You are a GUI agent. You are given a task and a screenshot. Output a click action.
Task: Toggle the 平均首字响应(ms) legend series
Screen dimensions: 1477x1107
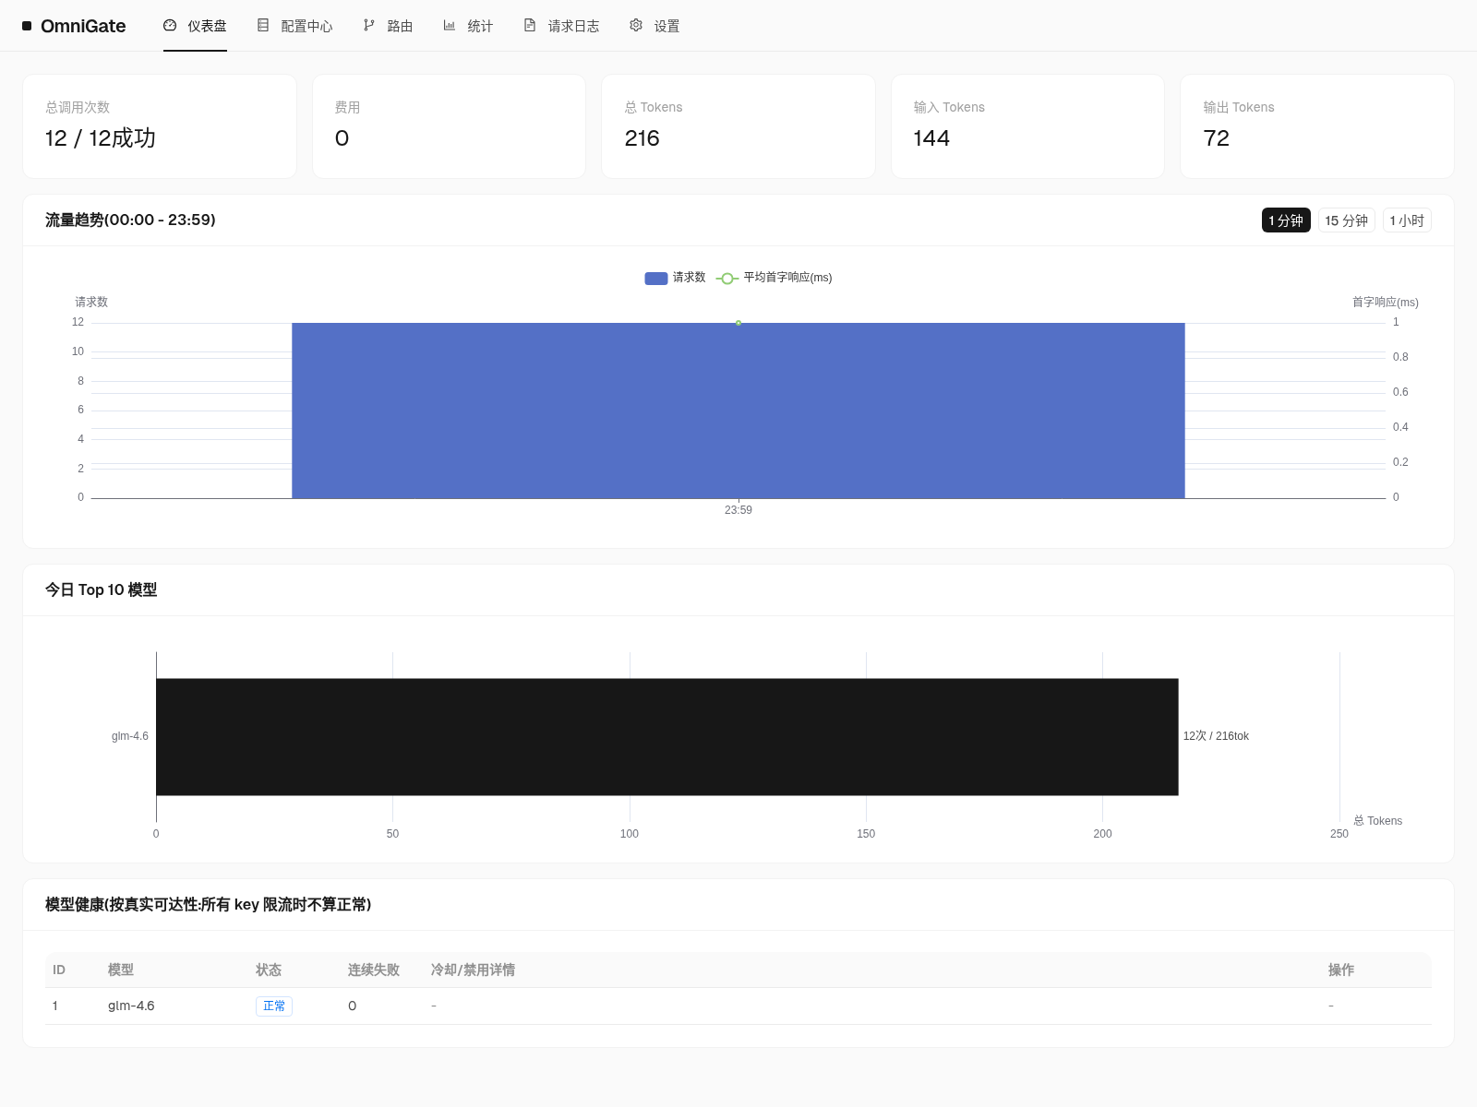775,278
